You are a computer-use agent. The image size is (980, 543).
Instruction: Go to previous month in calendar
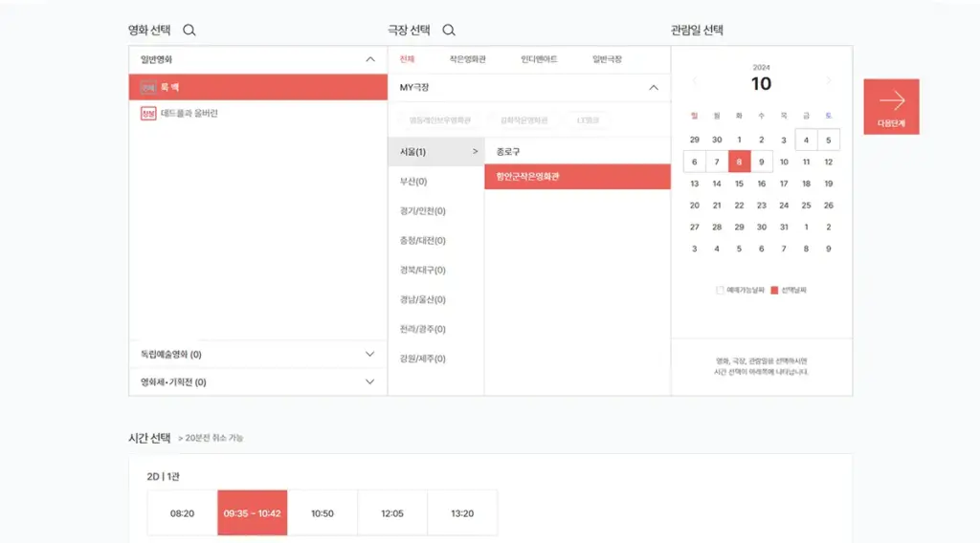pyautogui.click(x=695, y=81)
